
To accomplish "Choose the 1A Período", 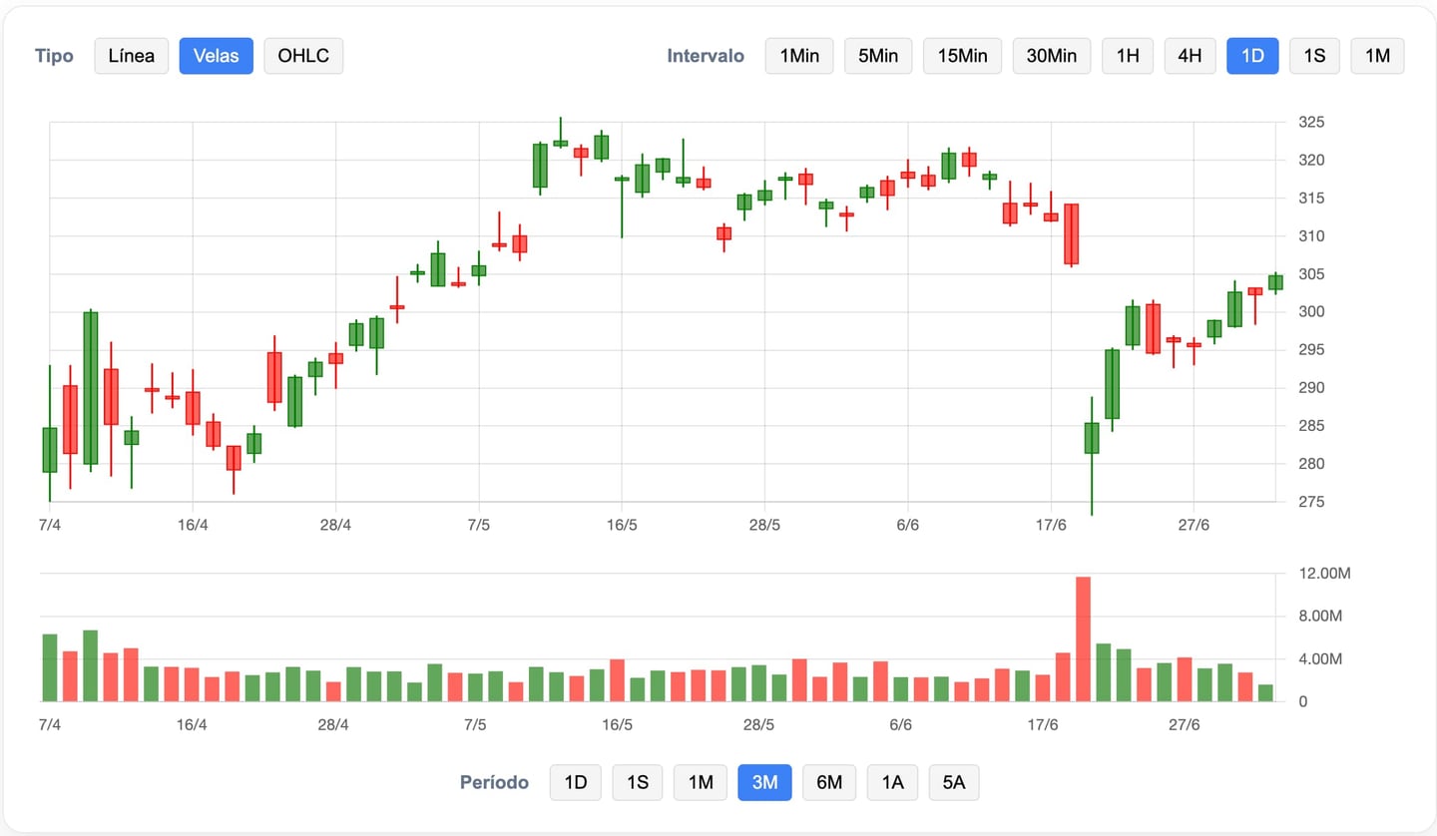I will tap(892, 782).
